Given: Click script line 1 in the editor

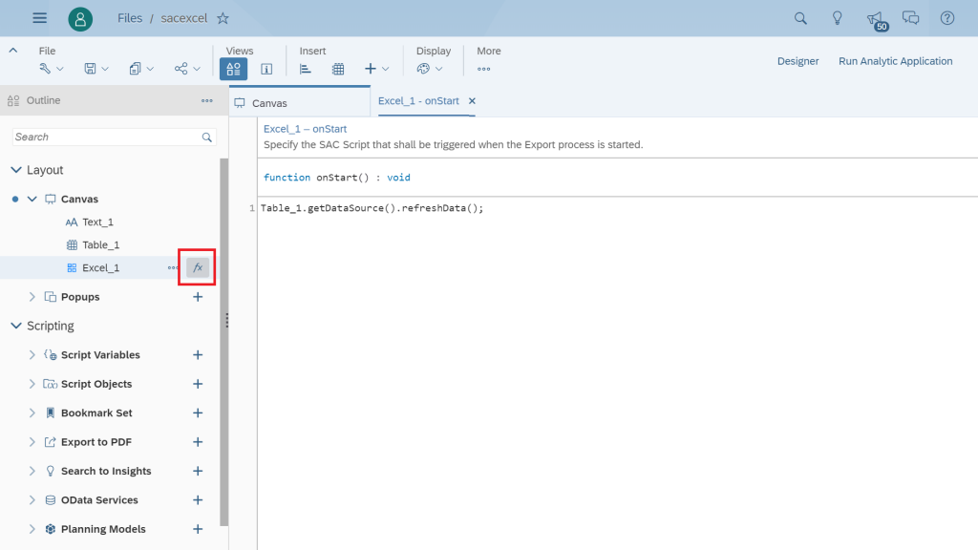Looking at the screenshot, I should click(x=372, y=208).
